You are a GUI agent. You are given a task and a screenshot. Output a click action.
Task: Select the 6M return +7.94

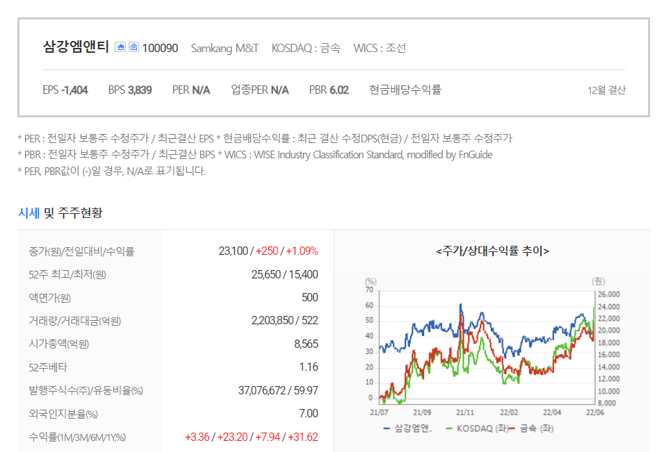(x=267, y=437)
